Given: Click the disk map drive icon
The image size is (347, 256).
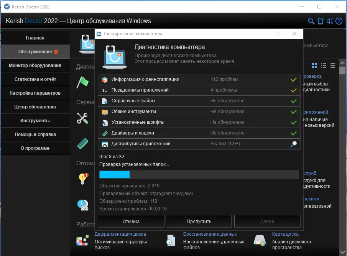Looking at the screenshot, I should click(260, 241).
